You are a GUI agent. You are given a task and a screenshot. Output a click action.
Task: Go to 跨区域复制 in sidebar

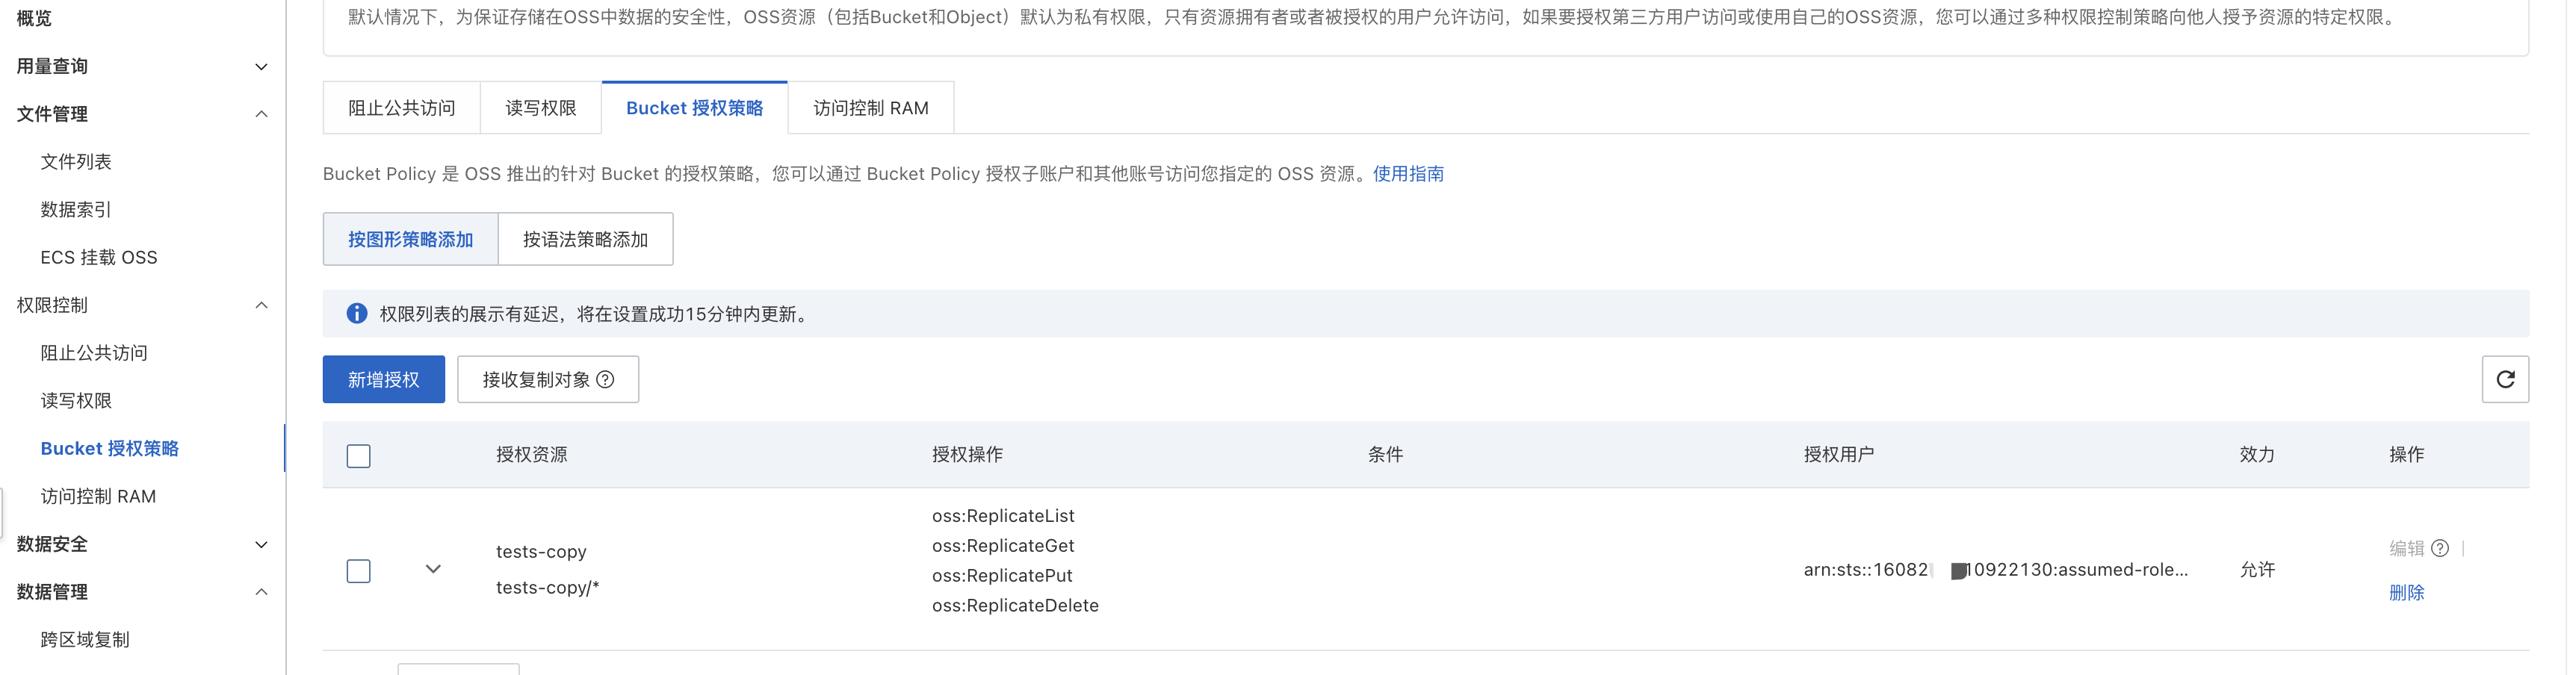[x=85, y=640]
